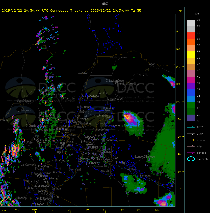Click the 'C_Chilenos' map label

click(24, 110)
